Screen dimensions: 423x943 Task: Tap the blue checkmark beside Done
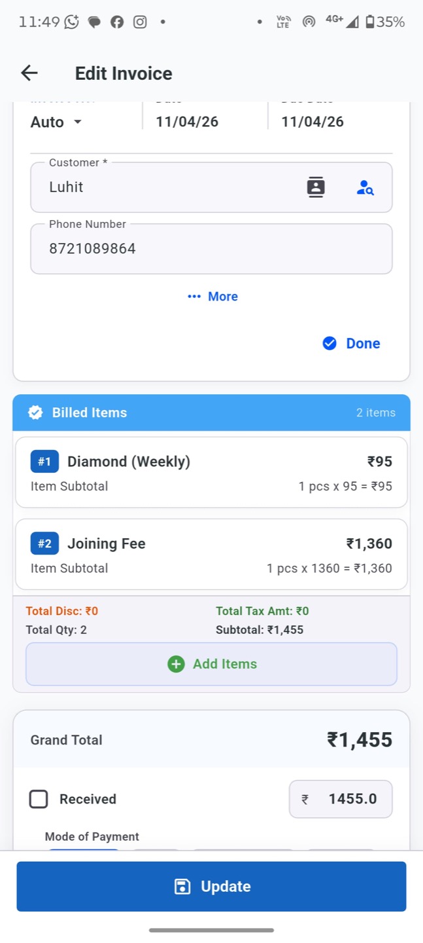(330, 344)
